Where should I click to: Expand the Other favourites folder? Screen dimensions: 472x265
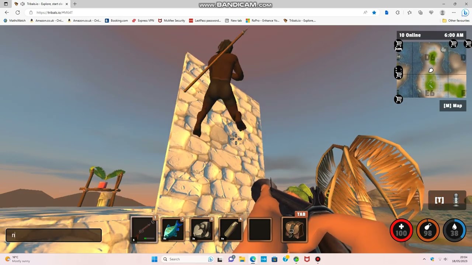pyautogui.click(x=456, y=21)
